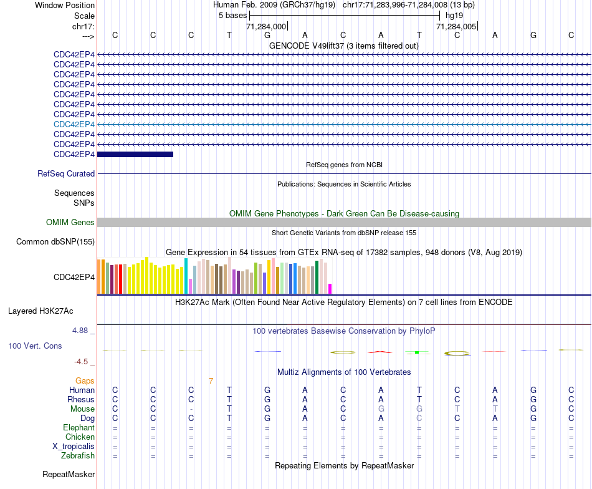
Task: Click the bright red PhyloP peak
Action: (x=380, y=352)
